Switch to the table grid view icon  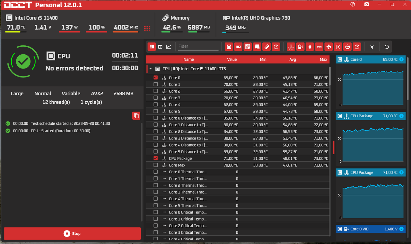(x=160, y=47)
